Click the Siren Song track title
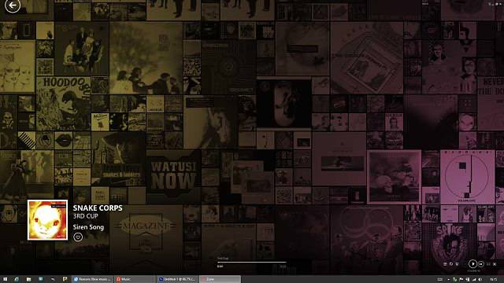Viewport: 504px width, 283px height. tap(88, 227)
